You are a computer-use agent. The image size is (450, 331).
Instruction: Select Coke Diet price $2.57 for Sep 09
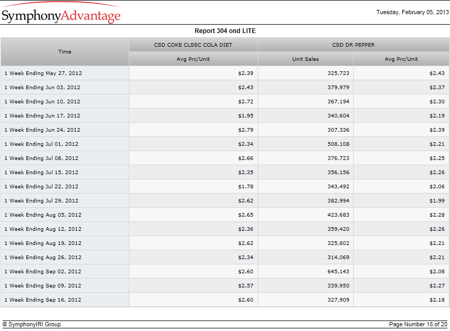[246, 286]
